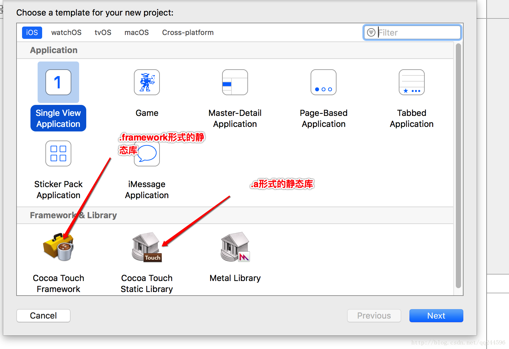Click the 'Metal Library' label

235,278
